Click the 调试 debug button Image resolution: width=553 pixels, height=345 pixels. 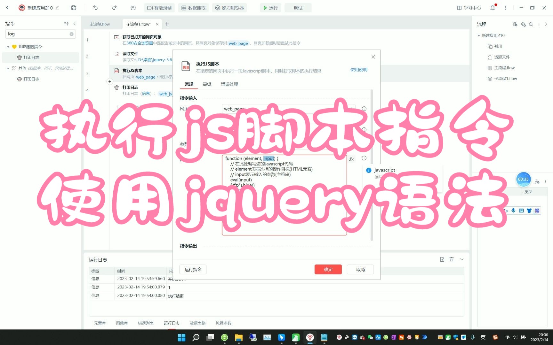pos(298,8)
